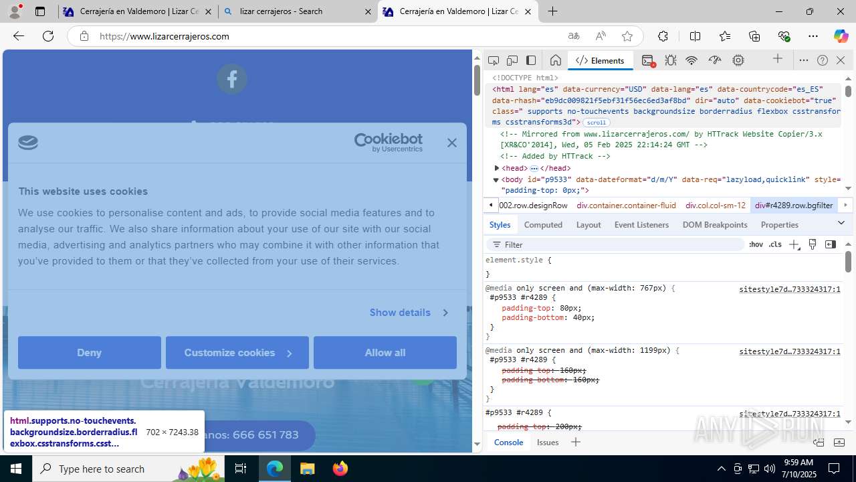This screenshot has height=482, width=856.
Task: Move DOM breadcrumb trail right arrow
Action: point(845,205)
